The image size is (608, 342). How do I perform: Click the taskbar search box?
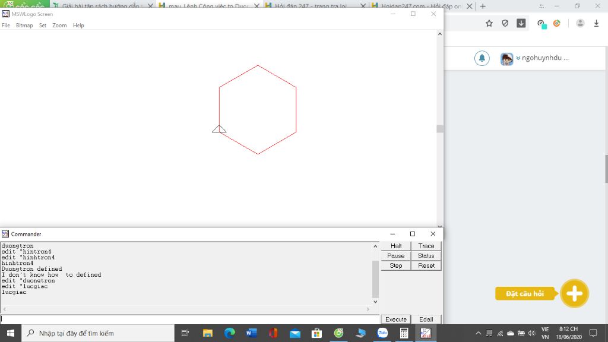tap(98, 333)
